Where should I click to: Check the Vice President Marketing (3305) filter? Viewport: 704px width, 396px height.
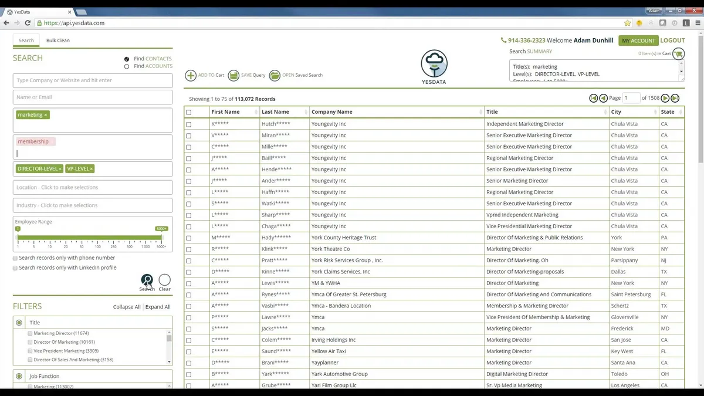tap(30, 351)
